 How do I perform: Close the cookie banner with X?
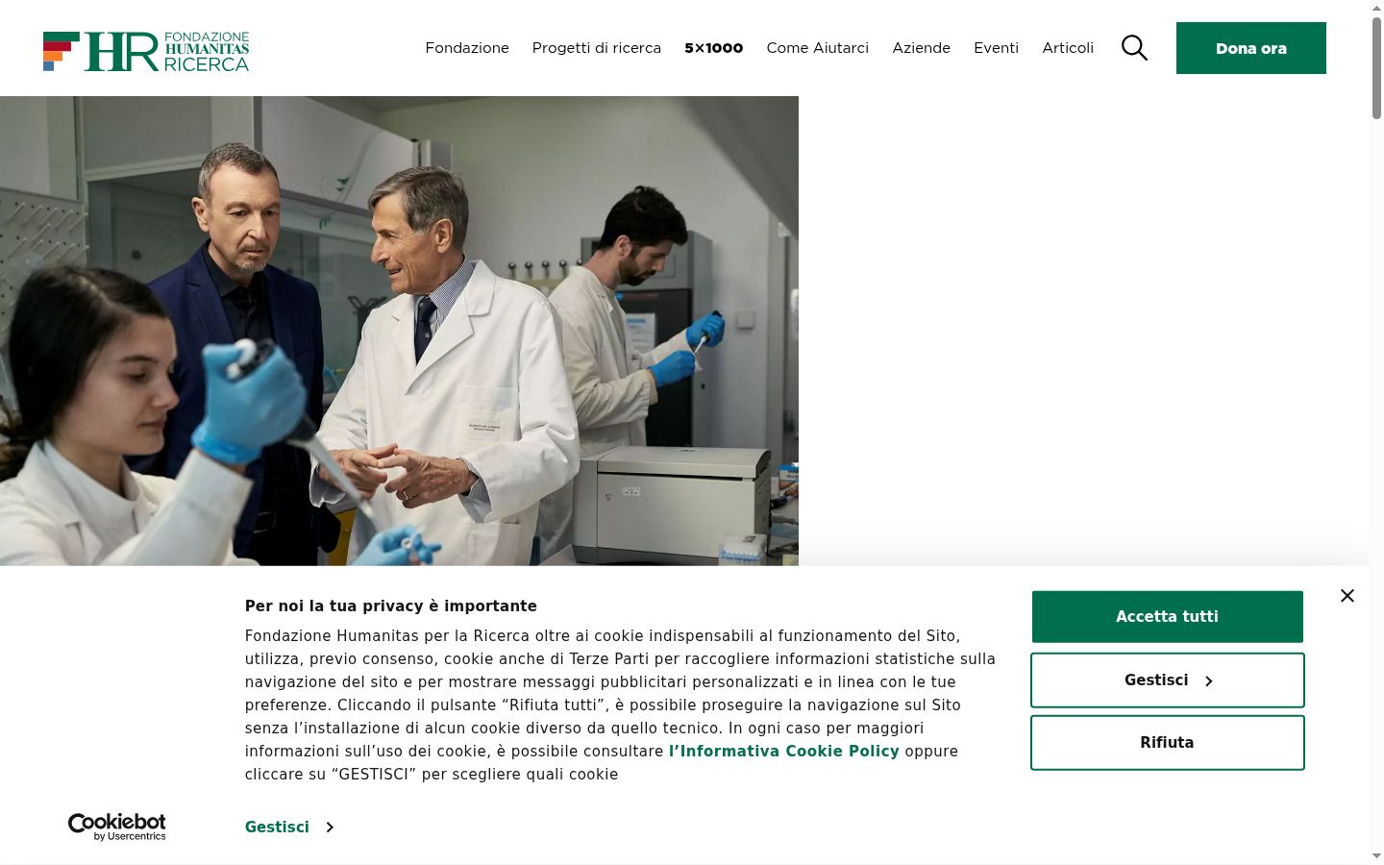(1347, 596)
